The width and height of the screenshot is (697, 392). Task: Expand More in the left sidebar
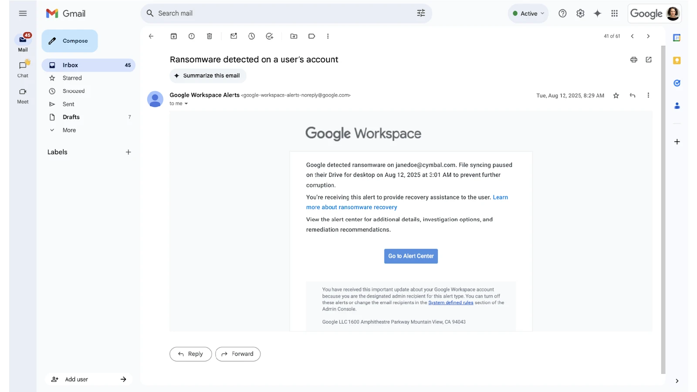[x=69, y=130]
